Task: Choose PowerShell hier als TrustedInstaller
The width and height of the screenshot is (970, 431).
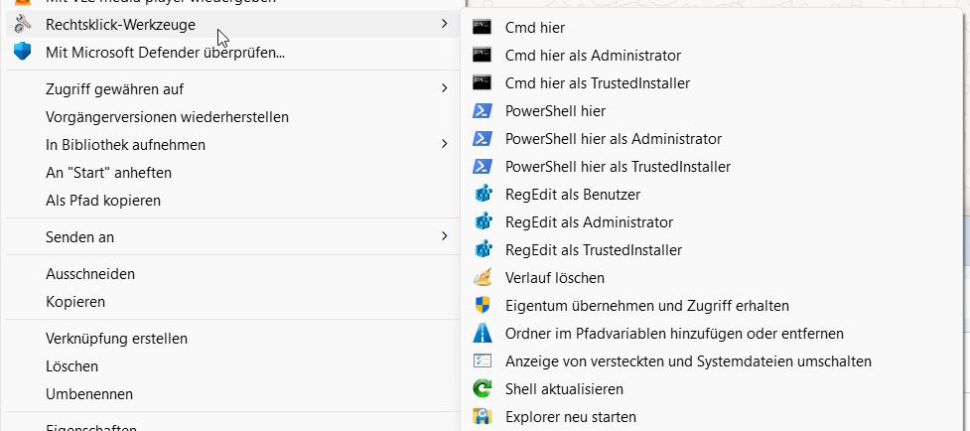Action: [x=618, y=167]
